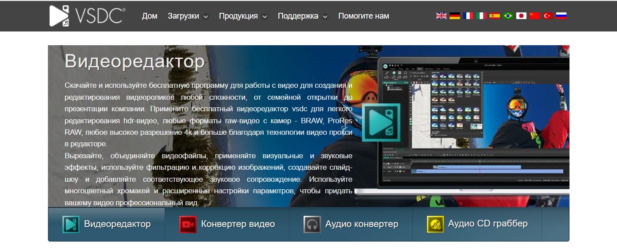This screenshot has height=250, width=617.
Task: Open the Дом menu item
Action: click(150, 16)
